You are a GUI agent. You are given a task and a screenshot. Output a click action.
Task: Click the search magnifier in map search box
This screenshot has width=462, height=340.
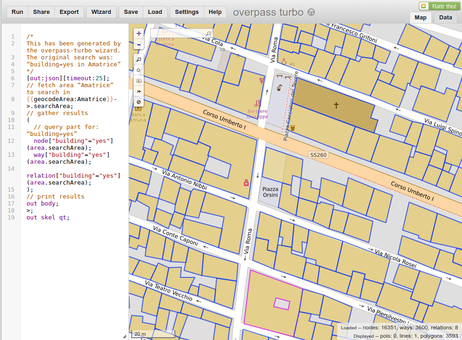pyautogui.click(x=208, y=34)
